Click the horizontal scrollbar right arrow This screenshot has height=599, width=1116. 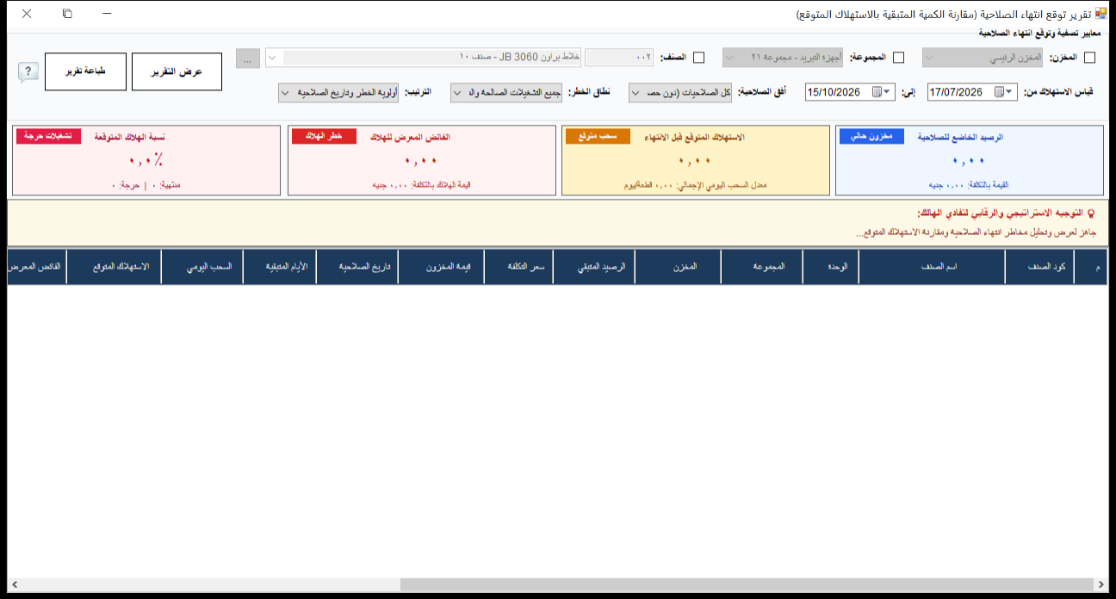[x=1101, y=585]
